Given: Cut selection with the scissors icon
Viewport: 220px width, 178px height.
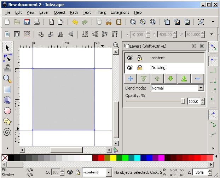Looking at the screenshot, I should [x=109, y=22].
